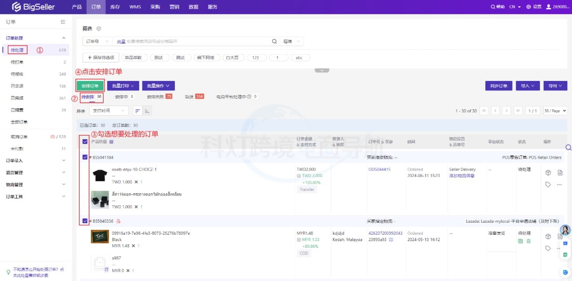Viewport: 572px width, 281px height.
Task: Open the 30/Page page size dropdown
Action: coord(555,111)
